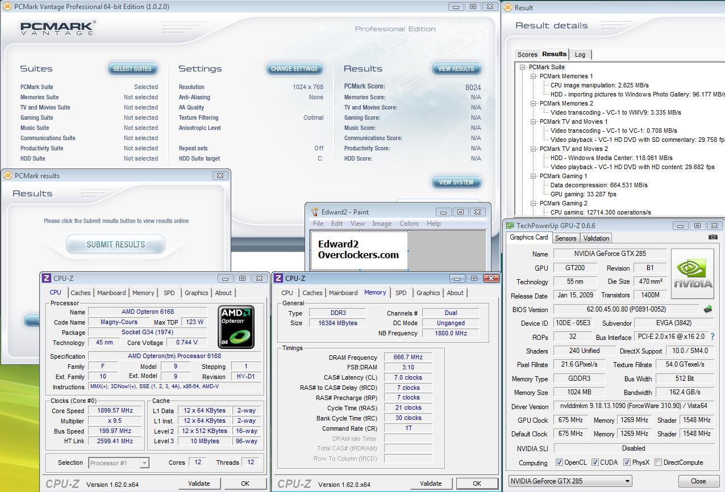Maximize the Paint window
This screenshot has width=725, height=492.
click(x=461, y=212)
